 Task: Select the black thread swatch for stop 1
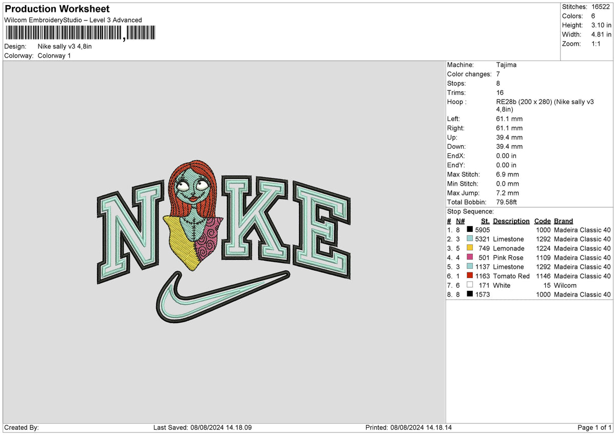click(x=470, y=230)
